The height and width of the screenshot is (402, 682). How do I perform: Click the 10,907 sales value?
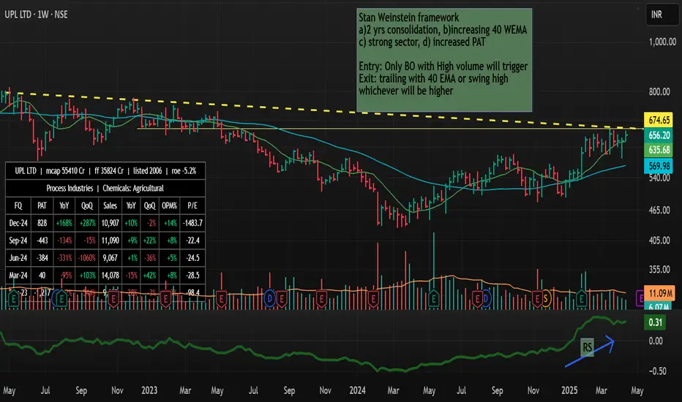[x=110, y=223]
